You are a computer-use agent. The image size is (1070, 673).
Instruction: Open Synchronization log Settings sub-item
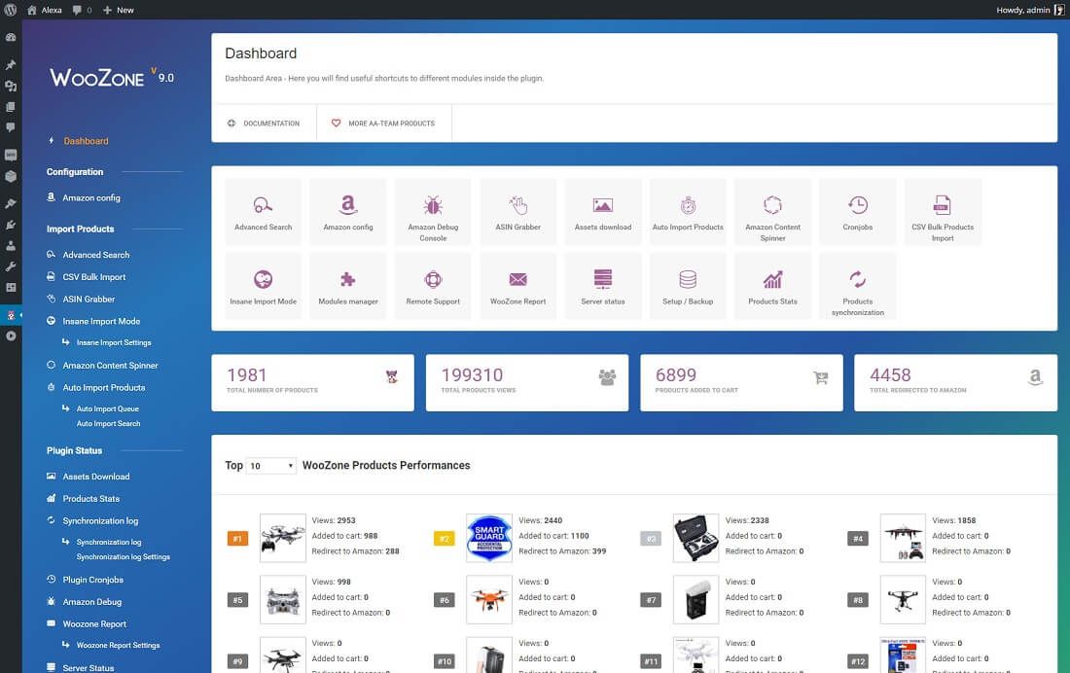[x=123, y=557]
